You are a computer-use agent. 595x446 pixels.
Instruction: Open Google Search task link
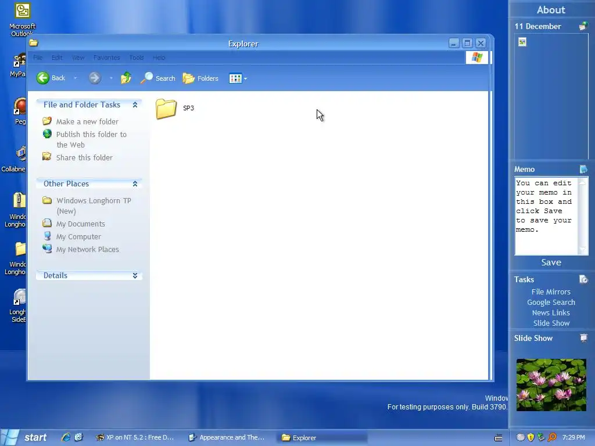551,303
